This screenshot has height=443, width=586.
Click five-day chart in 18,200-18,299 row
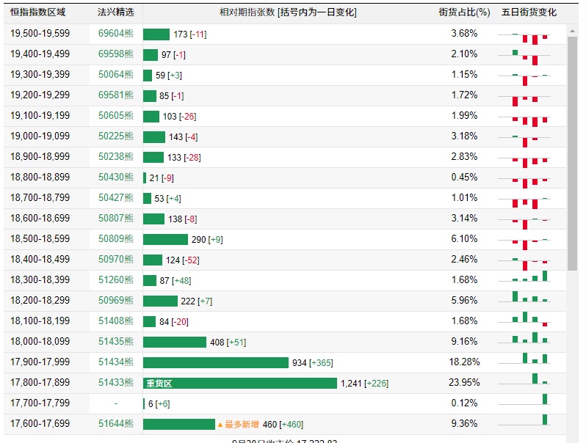(524, 298)
